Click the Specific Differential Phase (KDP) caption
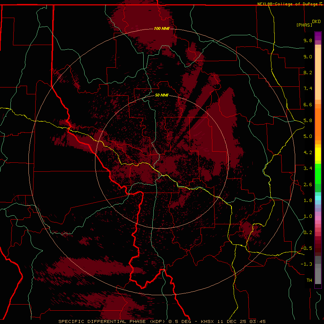 (x=112, y=321)
